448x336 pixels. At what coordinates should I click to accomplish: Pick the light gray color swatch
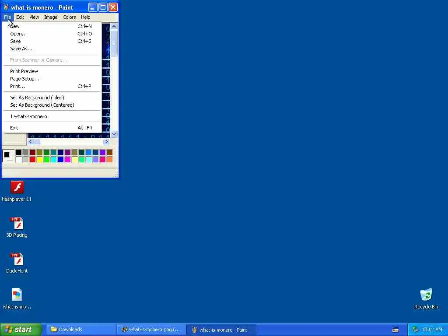click(x=25, y=159)
